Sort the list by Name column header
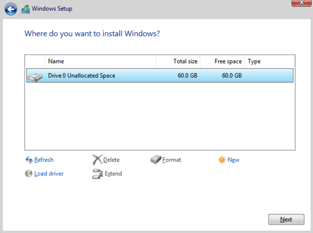 click(x=100, y=61)
